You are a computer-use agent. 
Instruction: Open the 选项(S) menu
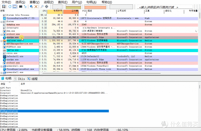point(20,2)
